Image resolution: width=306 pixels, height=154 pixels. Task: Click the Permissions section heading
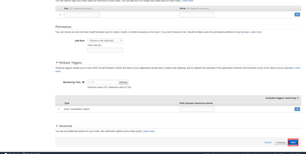tap(63, 27)
